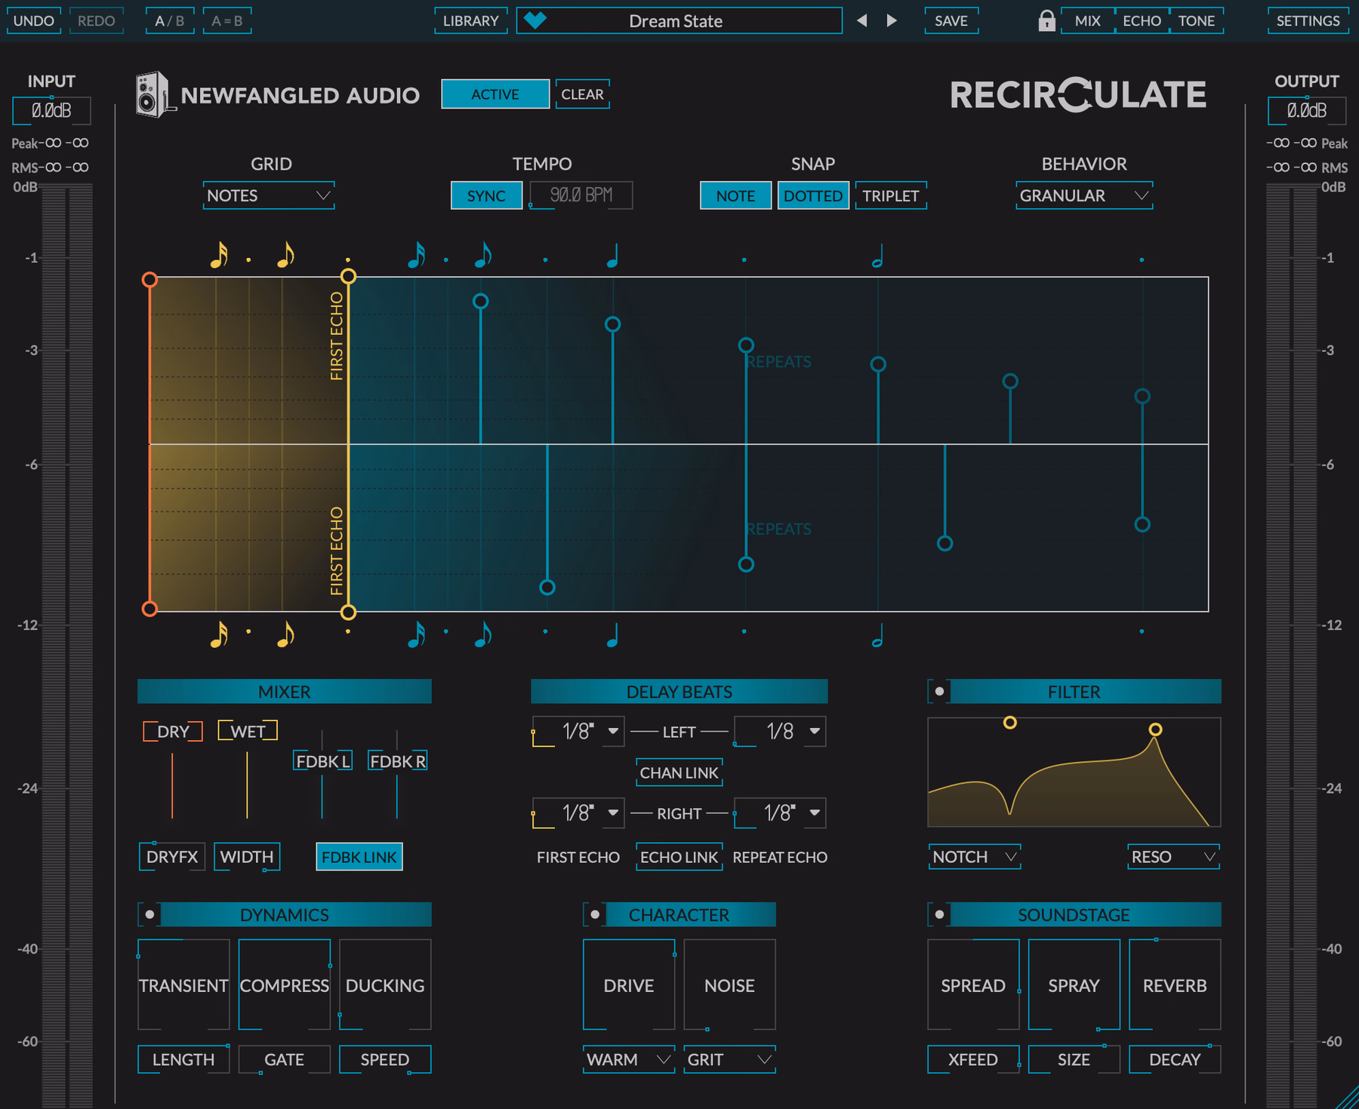
Task: Open SETTINGS
Action: click(x=1308, y=20)
